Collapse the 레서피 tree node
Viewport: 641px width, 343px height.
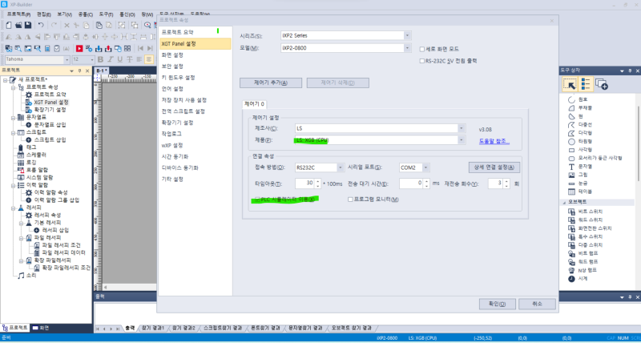click(13, 208)
